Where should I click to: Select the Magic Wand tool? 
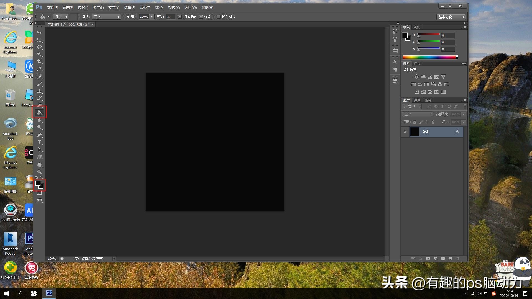[x=39, y=54]
